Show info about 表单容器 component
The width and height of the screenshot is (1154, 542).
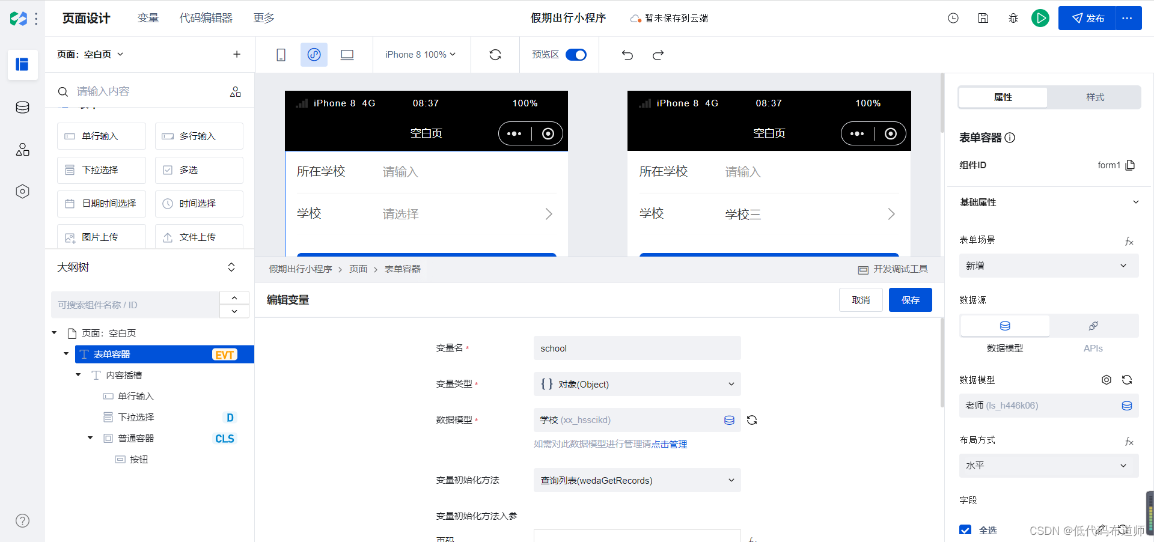tap(1010, 138)
